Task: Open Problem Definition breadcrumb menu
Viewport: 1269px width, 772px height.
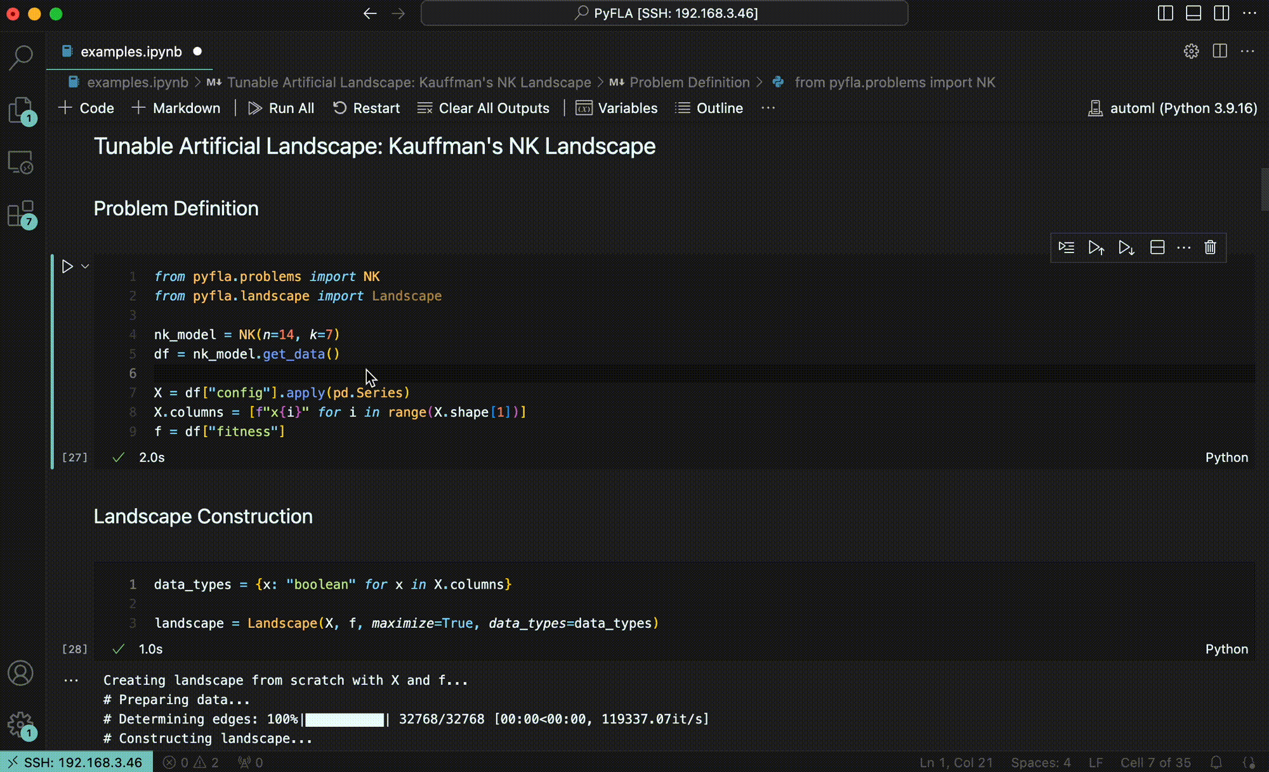Action: [691, 82]
